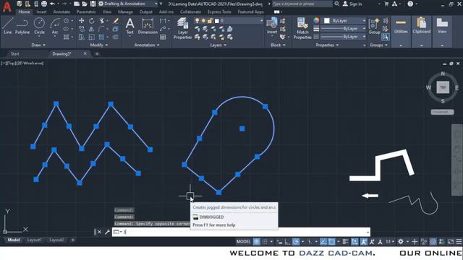
Task: Select the Line tool
Action: (8, 26)
